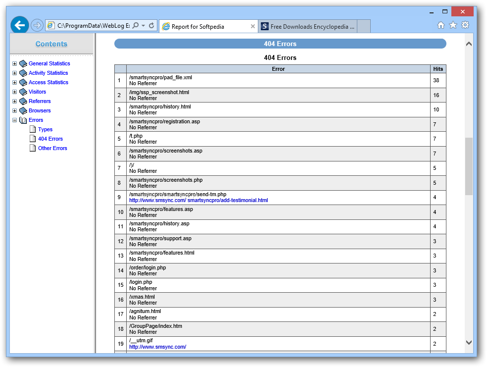Open the address bar dropdown arrow
The height and width of the screenshot is (367, 487).
click(143, 25)
